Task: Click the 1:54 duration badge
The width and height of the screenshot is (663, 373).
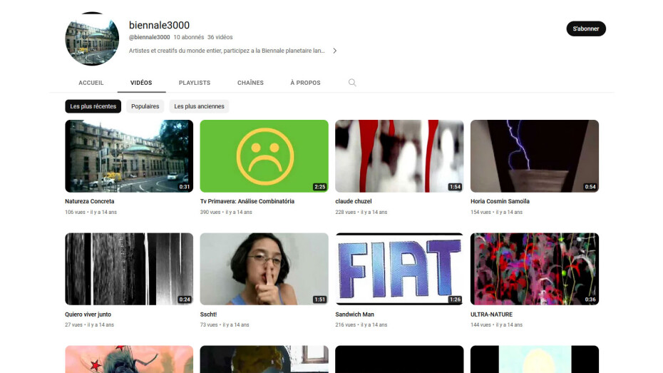Action: click(x=455, y=187)
